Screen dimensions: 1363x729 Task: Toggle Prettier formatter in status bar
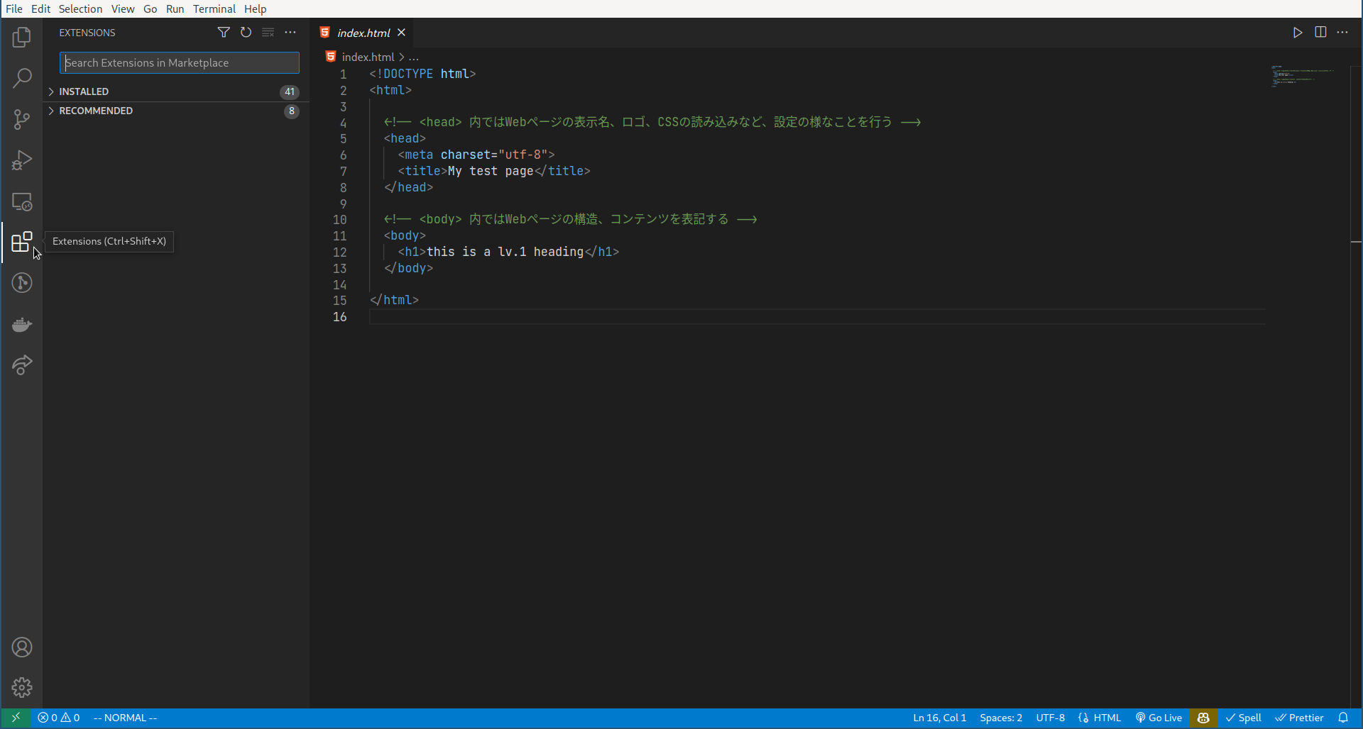tap(1301, 718)
